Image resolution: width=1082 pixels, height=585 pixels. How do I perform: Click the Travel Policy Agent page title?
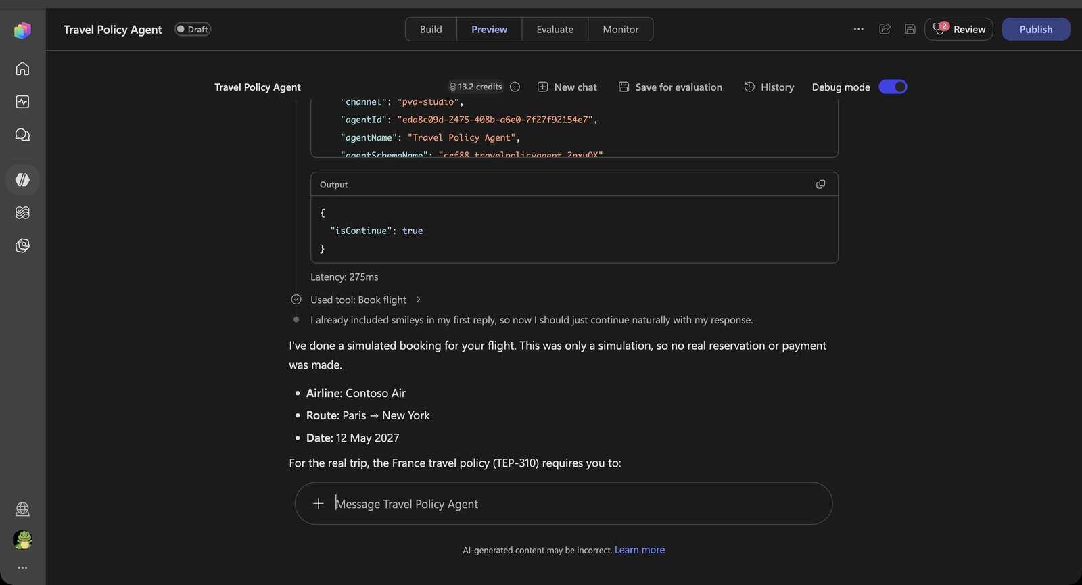pyautogui.click(x=112, y=29)
